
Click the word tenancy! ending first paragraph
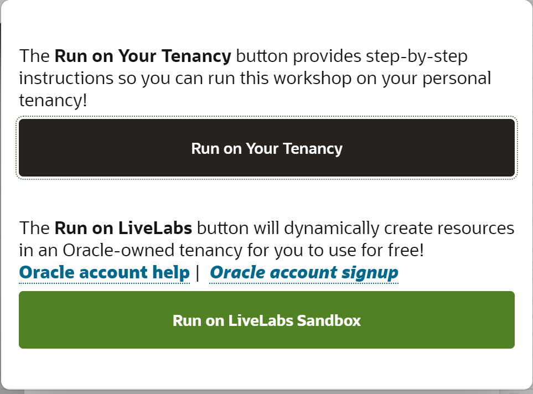pos(53,101)
